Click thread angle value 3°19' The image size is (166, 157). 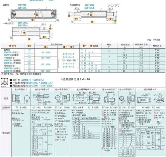157,53
